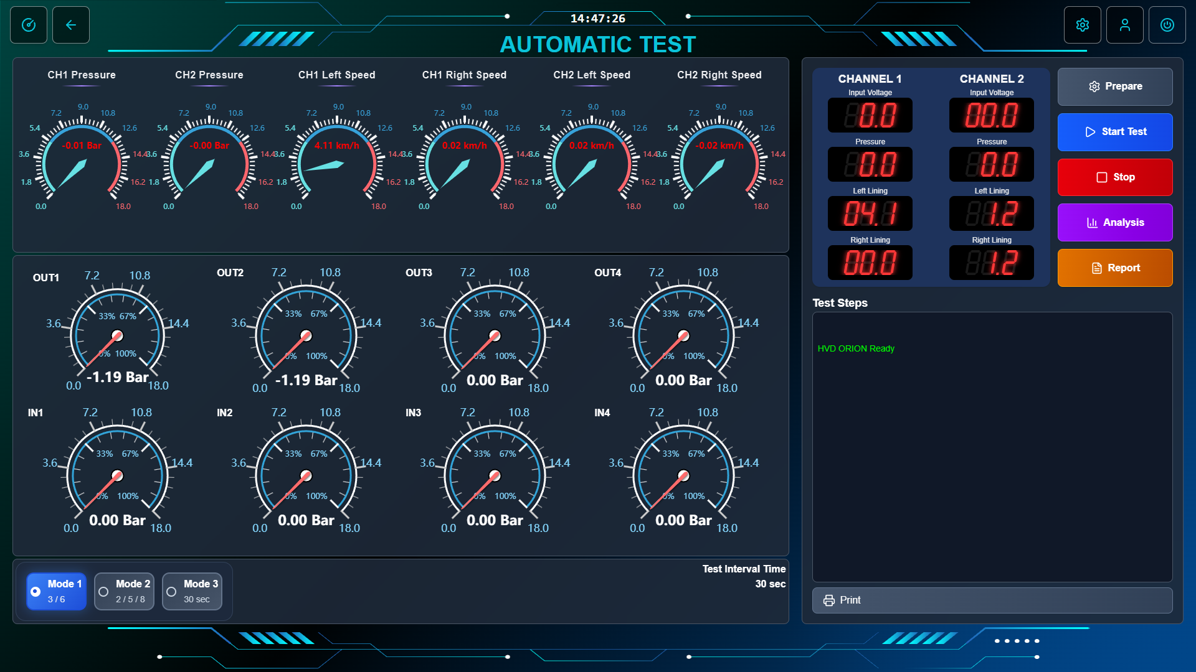Image resolution: width=1196 pixels, height=672 pixels.
Task: Open the orange Report button
Action: point(1115,268)
